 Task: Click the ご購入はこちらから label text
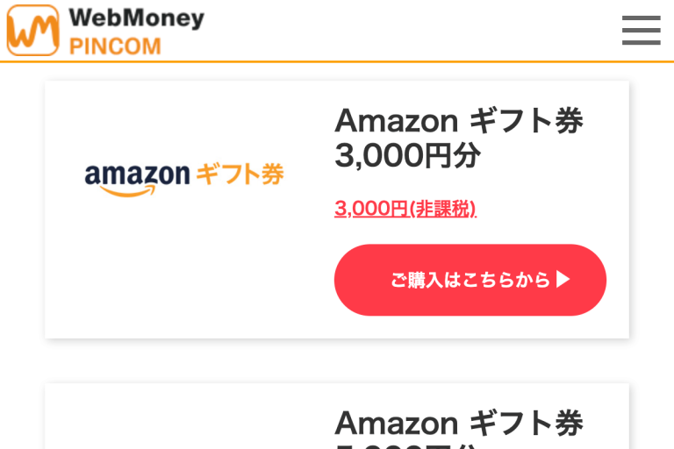point(470,280)
